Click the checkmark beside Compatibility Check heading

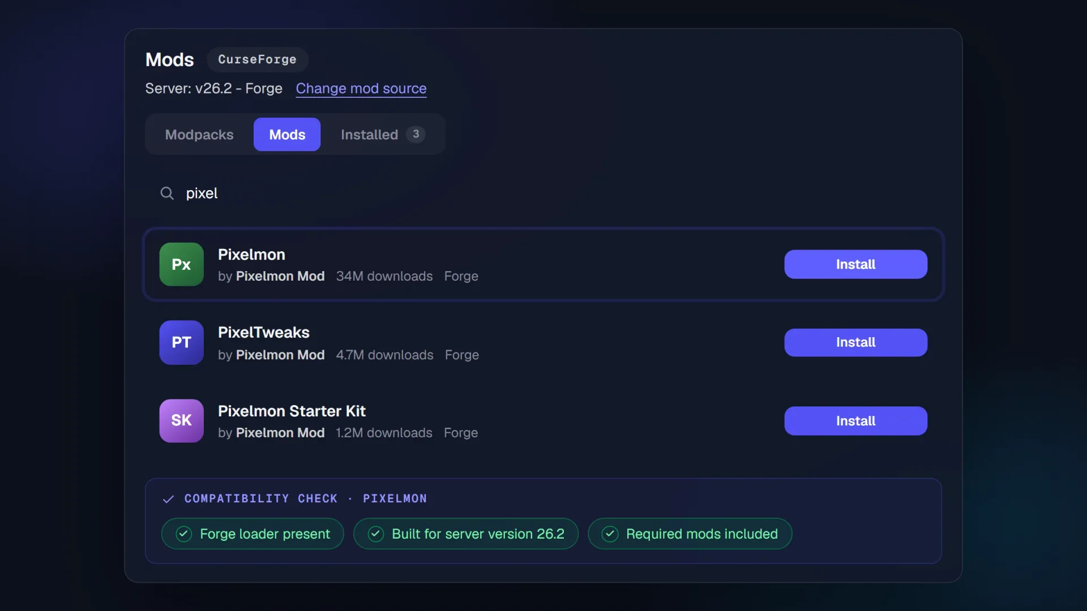tap(168, 499)
